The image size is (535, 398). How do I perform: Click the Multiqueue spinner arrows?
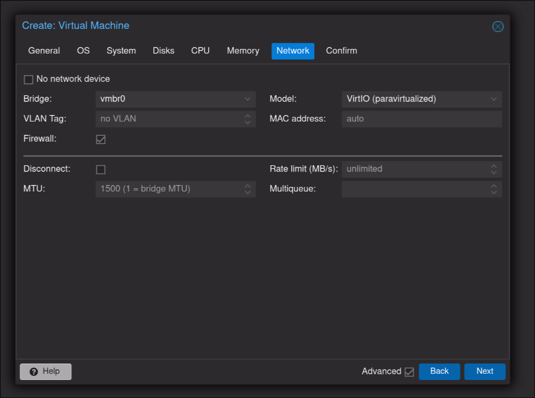pyautogui.click(x=494, y=189)
